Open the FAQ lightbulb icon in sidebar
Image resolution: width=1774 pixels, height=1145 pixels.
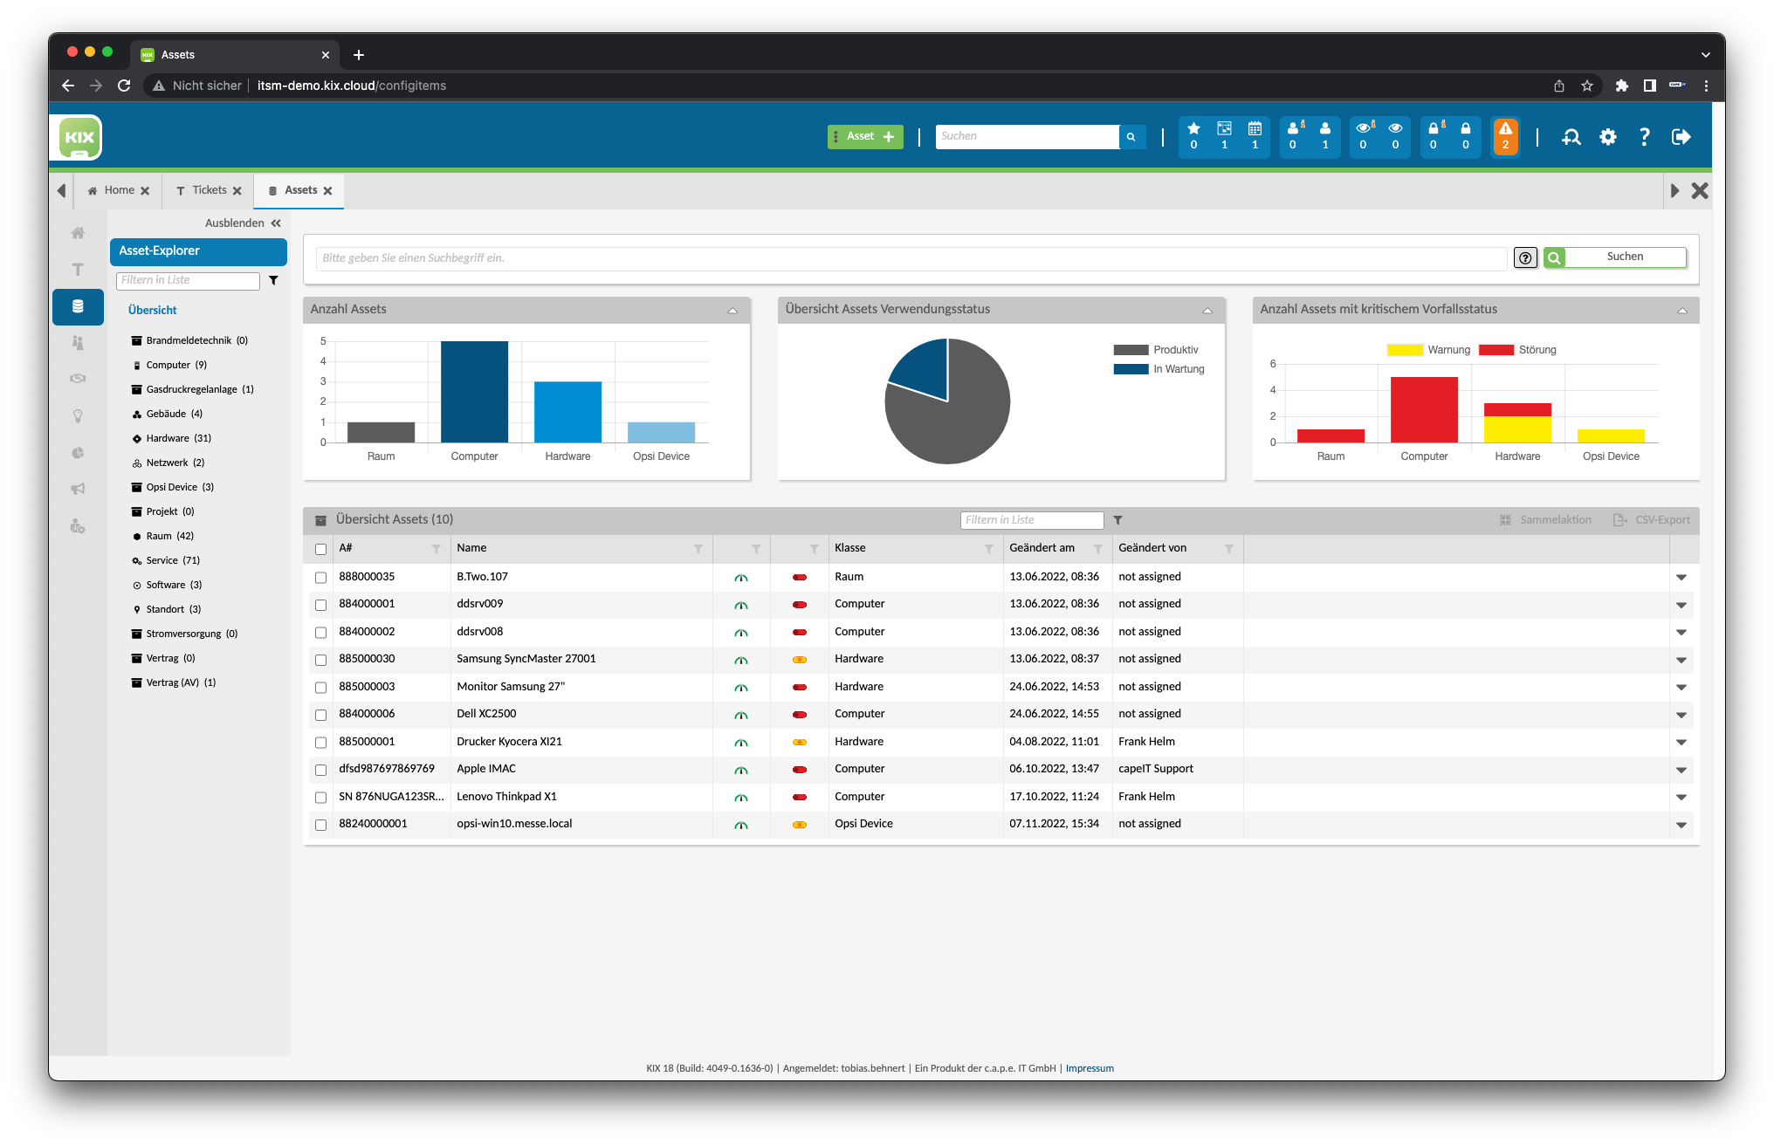(x=78, y=416)
